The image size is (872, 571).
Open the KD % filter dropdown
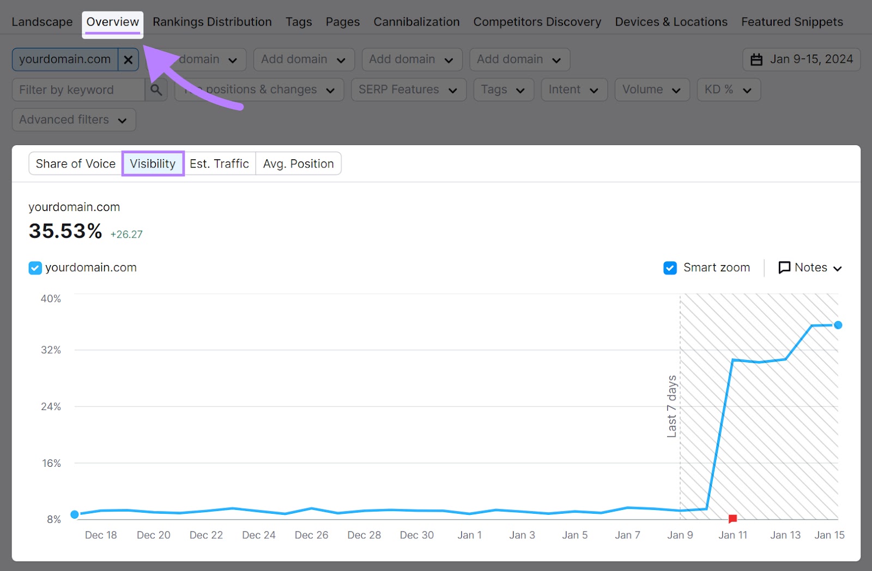[728, 89]
